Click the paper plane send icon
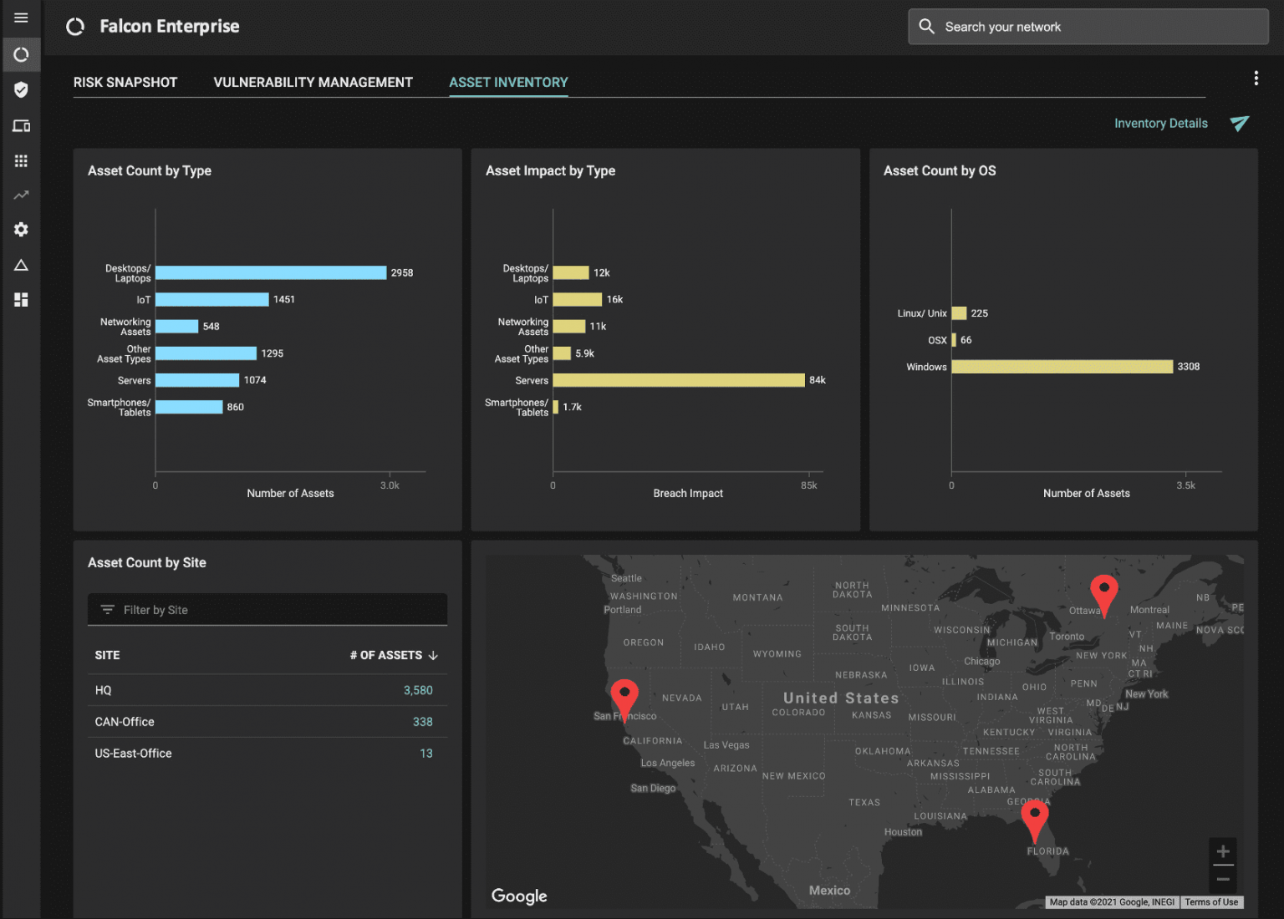The image size is (1284, 919). click(1239, 124)
